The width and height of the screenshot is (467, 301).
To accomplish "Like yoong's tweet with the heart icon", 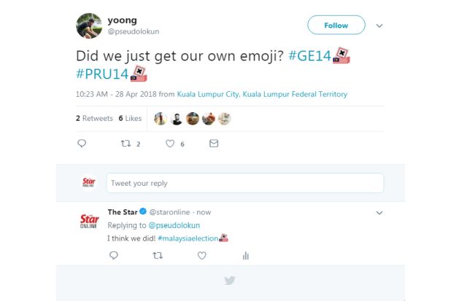I will coord(170,144).
